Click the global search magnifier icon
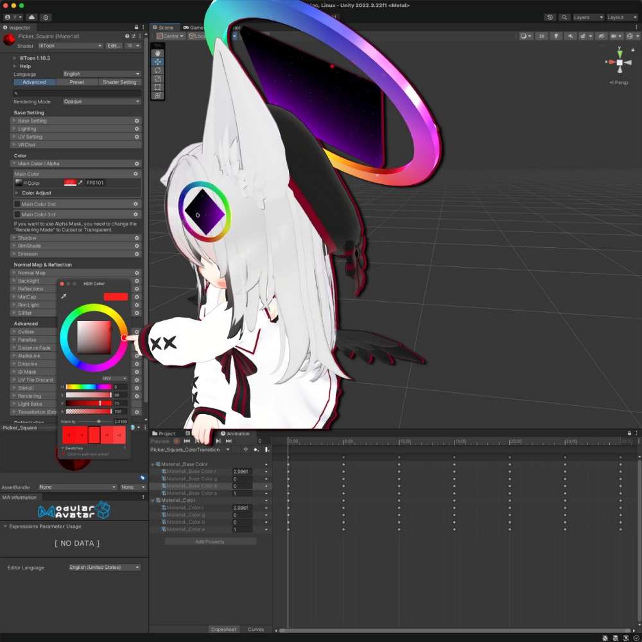The height and width of the screenshot is (642, 642). tap(564, 17)
